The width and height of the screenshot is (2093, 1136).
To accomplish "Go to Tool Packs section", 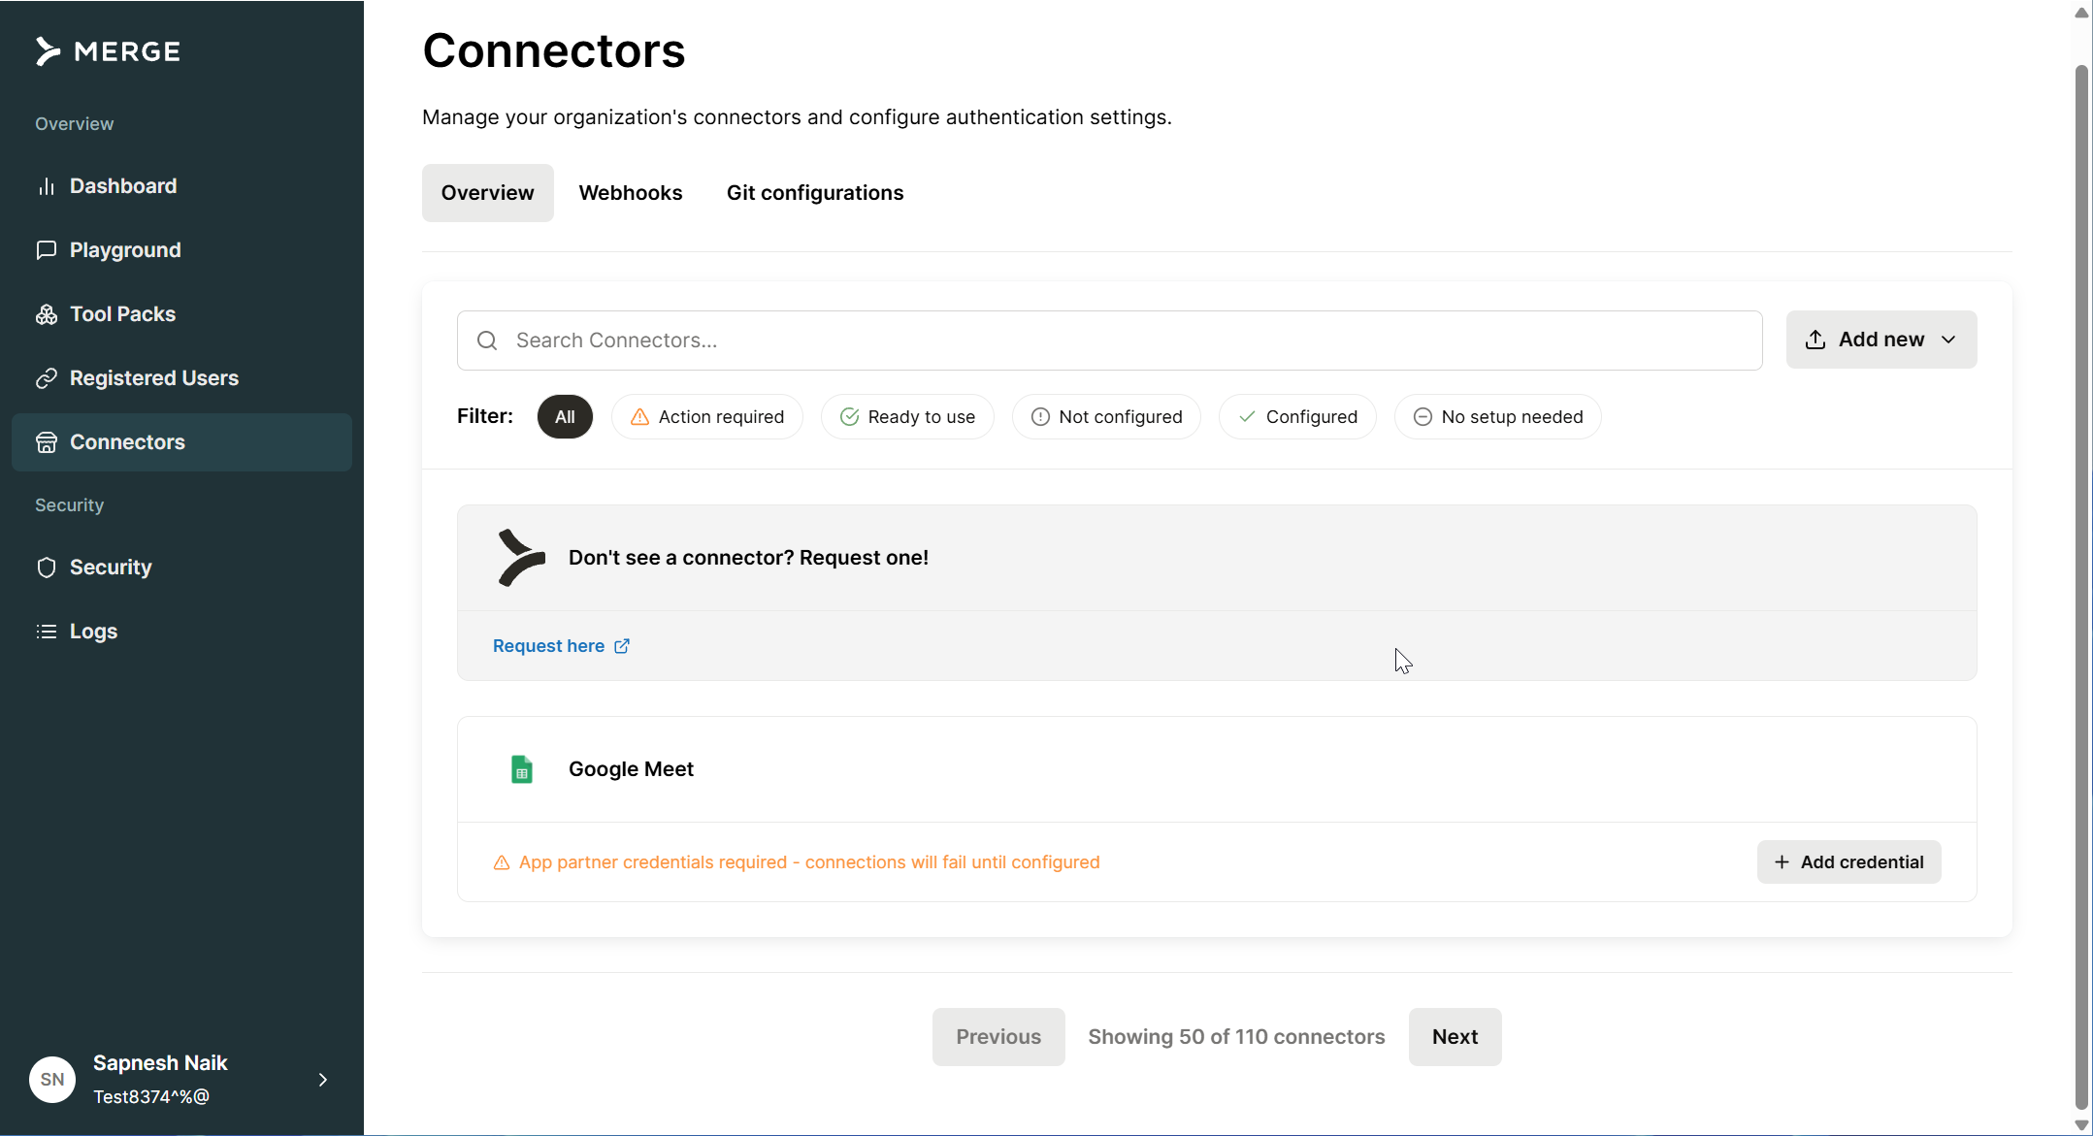I will (x=122, y=314).
